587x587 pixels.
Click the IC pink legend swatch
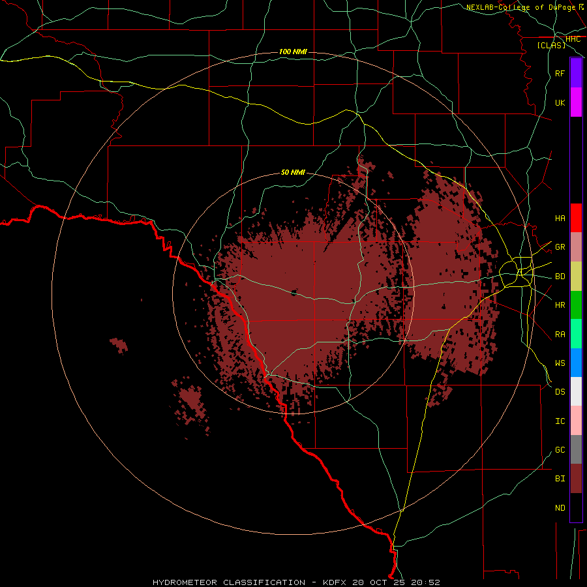click(x=576, y=421)
